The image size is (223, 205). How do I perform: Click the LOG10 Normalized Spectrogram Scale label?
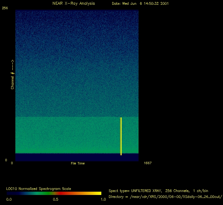pyautogui.click(x=39, y=188)
